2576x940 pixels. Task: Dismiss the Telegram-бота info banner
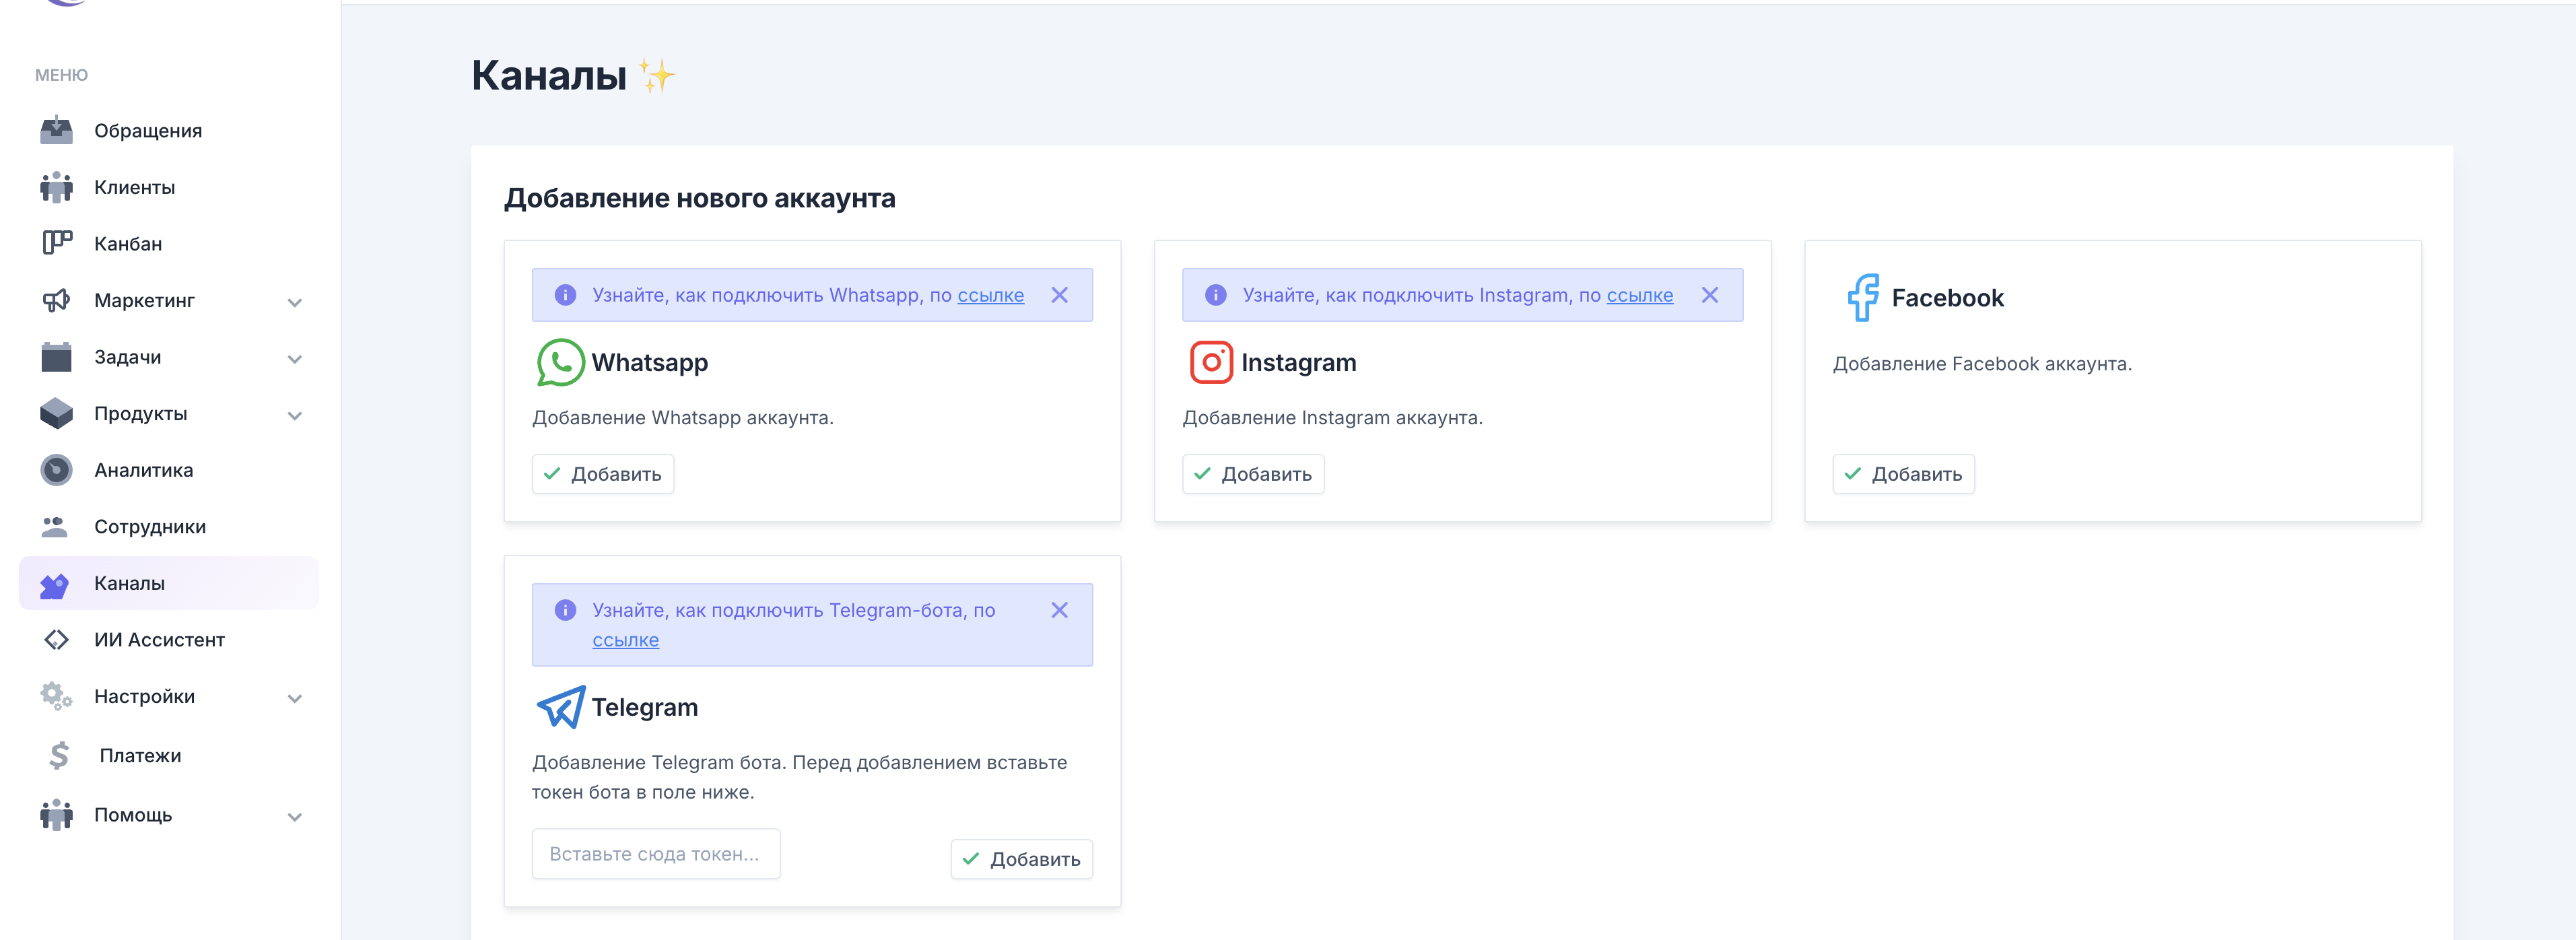coord(1059,610)
